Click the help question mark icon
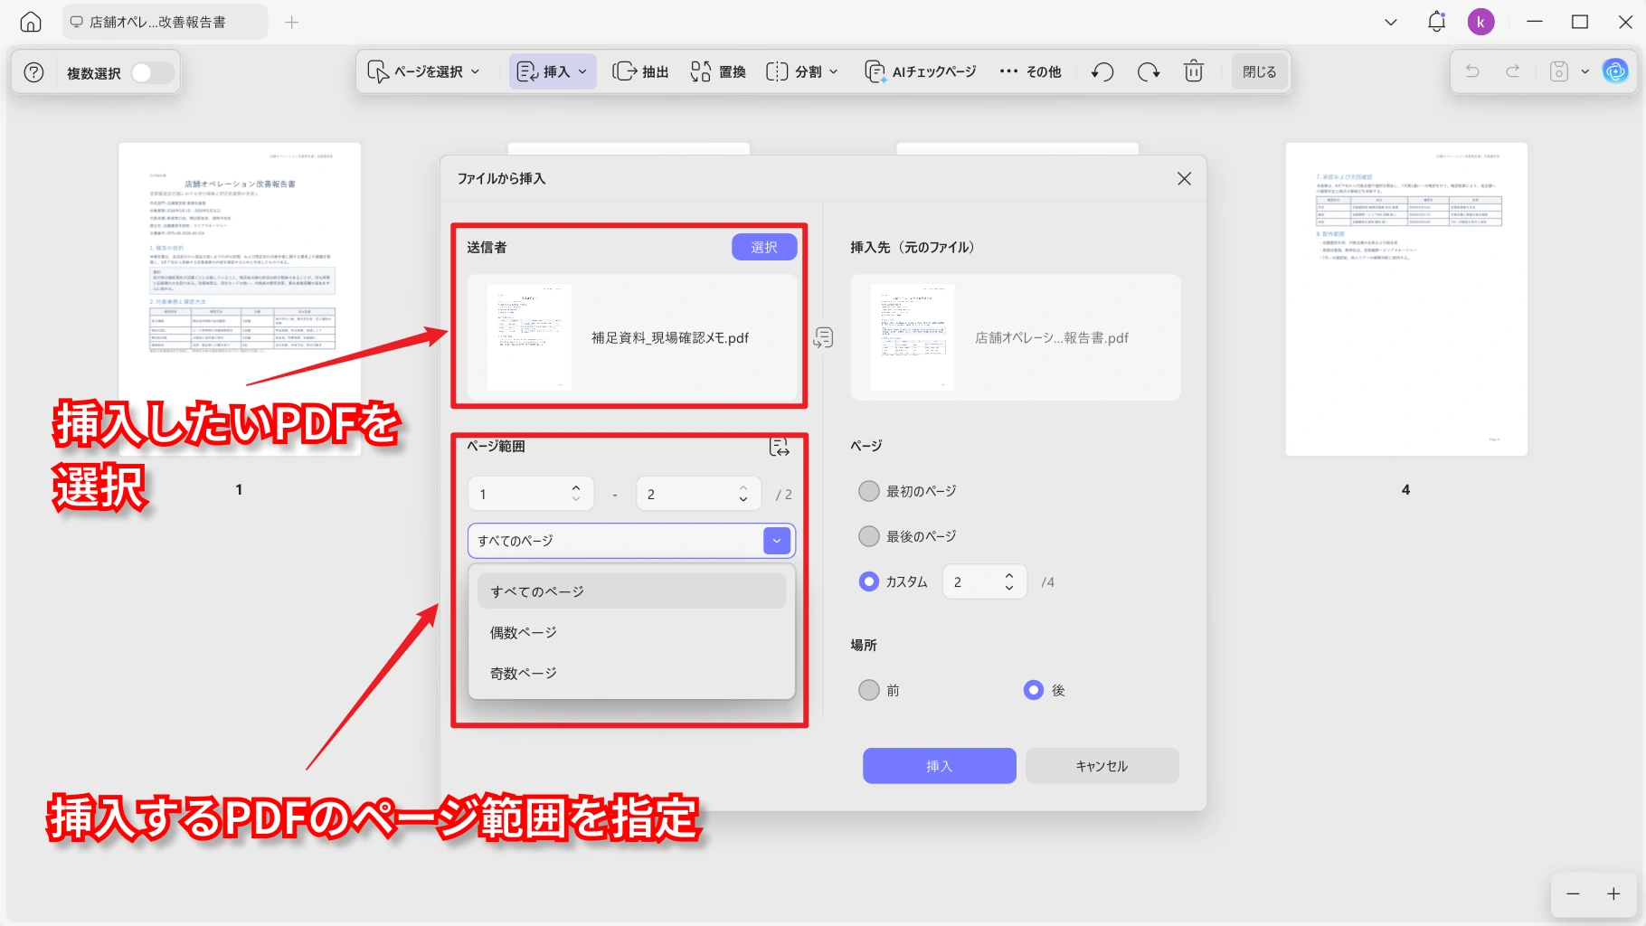This screenshot has width=1646, height=926. [x=33, y=72]
